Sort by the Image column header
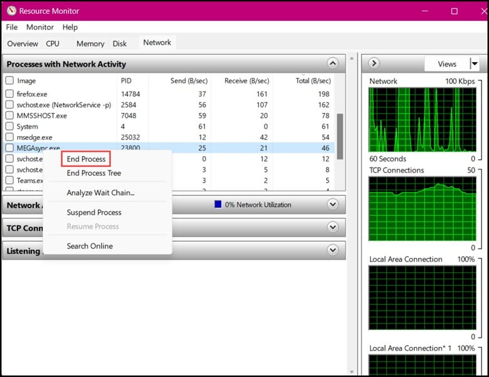Image resolution: width=489 pixels, height=377 pixels. [x=26, y=80]
